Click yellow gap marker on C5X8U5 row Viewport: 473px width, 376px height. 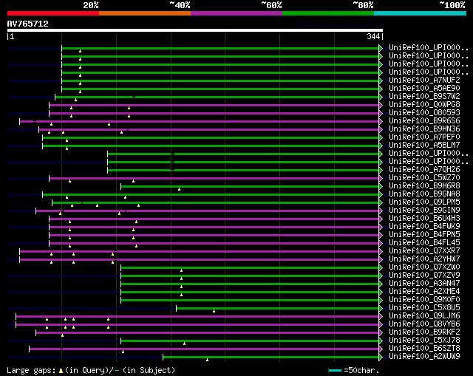[x=214, y=311]
